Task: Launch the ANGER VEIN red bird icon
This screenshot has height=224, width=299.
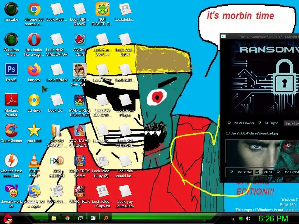Action: 79,39
